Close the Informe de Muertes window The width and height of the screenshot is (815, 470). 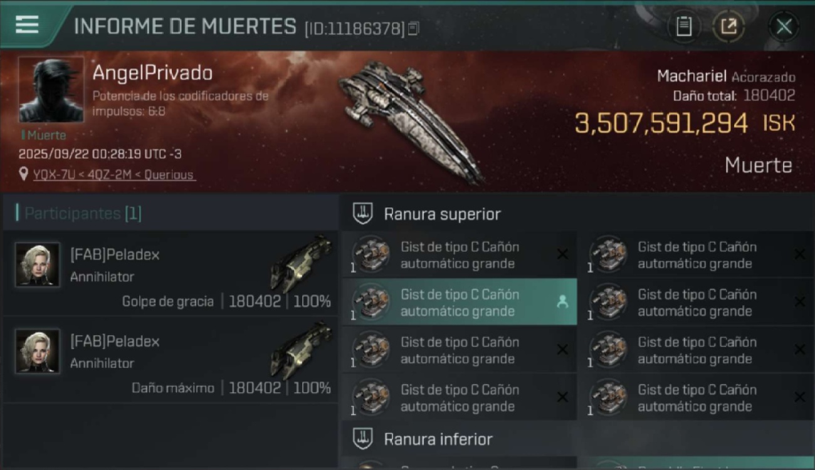(784, 26)
